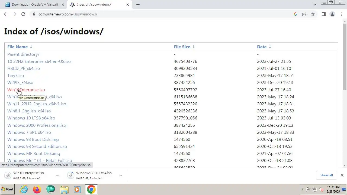This screenshot has width=347, height=195.
Task: Click Windows ME Boot Disk.img link
Action: (x=34, y=153)
